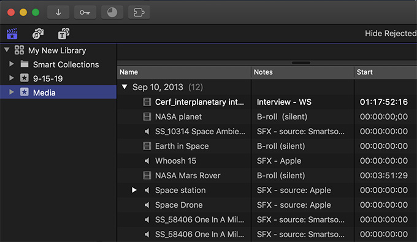Select My New Library in sidebar

pos(57,50)
